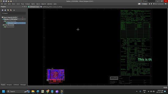
Task: Open the Analysis menu
Action: (28, 4)
